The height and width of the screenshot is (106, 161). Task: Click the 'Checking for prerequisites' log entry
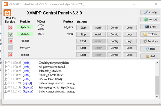coord(54,63)
